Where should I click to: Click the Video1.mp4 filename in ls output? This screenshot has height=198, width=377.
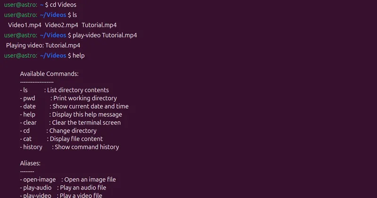tap(24, 25)
